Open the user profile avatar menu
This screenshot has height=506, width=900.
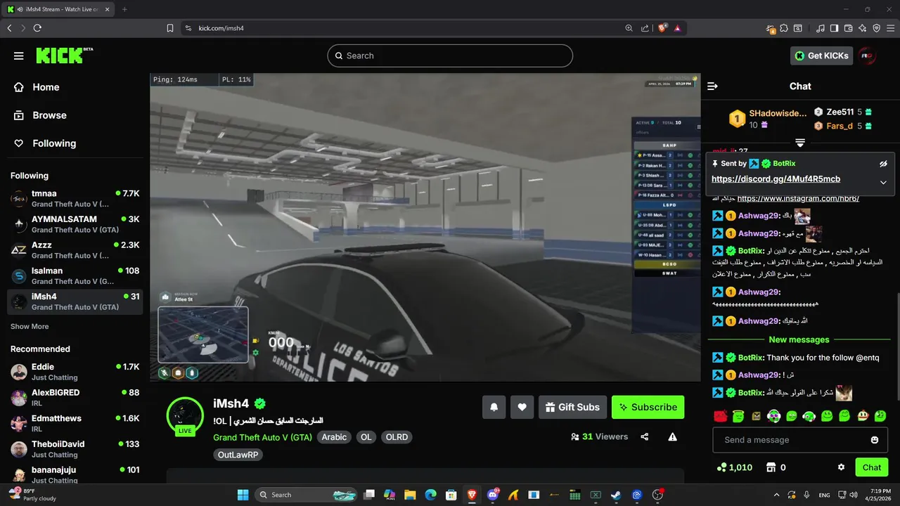pos(868,56)
